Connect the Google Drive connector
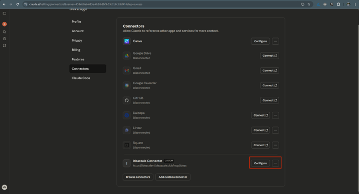The image size is (359, 194). click(x=269, y=56)
